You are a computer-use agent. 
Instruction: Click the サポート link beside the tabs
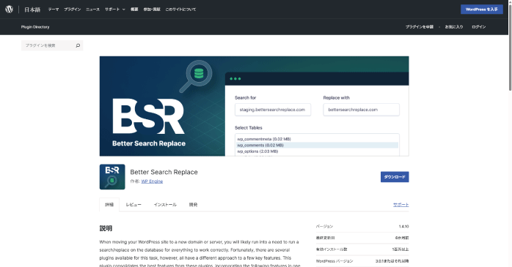(x=401, y=205)
